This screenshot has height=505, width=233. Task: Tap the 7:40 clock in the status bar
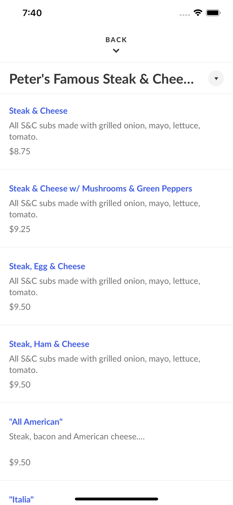[32, 13]
